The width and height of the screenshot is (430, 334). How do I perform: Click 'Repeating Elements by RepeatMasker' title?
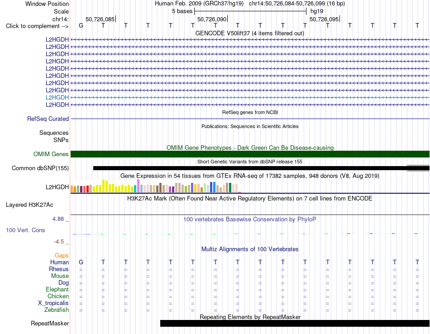250,317
